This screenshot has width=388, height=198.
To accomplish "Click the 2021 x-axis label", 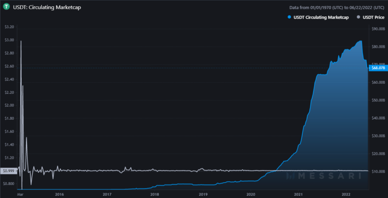I will pyautogui.click(x=299, y=194).
